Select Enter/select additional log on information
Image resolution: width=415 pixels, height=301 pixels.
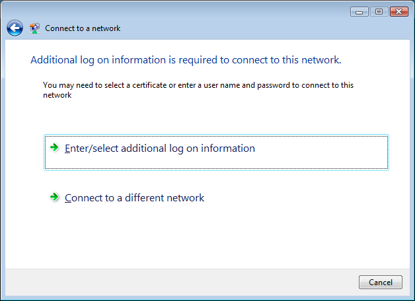(160, 149)
